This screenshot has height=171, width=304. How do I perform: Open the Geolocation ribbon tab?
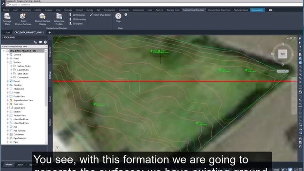pyautogui.click(x=257, y=10)
